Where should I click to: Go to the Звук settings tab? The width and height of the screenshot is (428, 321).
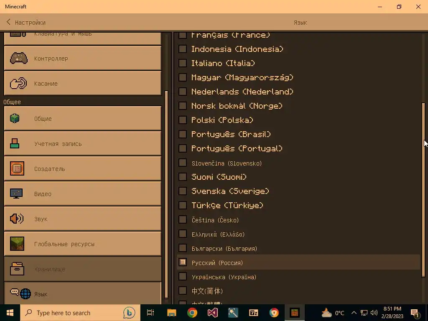(83, 219)
